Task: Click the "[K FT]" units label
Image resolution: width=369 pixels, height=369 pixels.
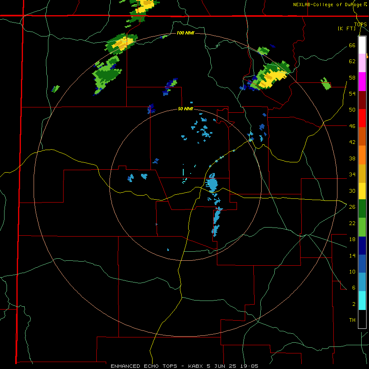Action: click(346, 28)
